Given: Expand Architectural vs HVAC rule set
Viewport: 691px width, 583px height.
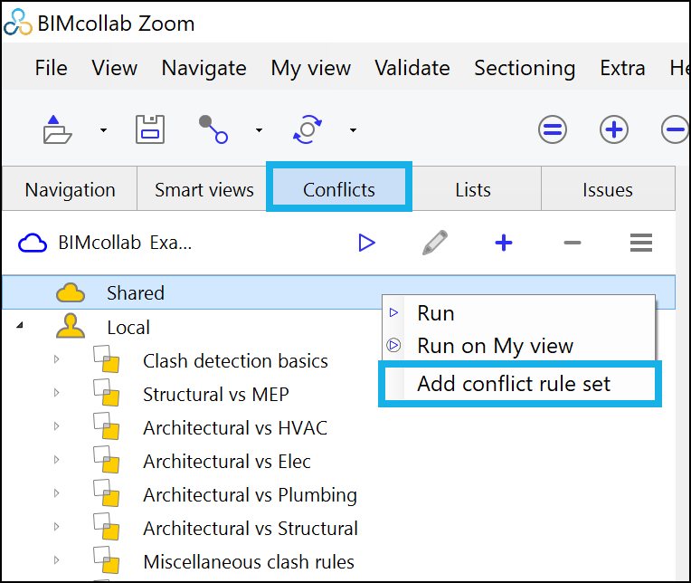Looking at the screenshot, I should [x=56, y=426].
